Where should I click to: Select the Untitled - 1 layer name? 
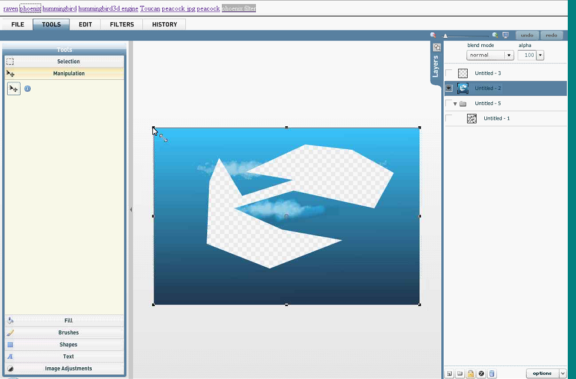[x=497, y=118]
